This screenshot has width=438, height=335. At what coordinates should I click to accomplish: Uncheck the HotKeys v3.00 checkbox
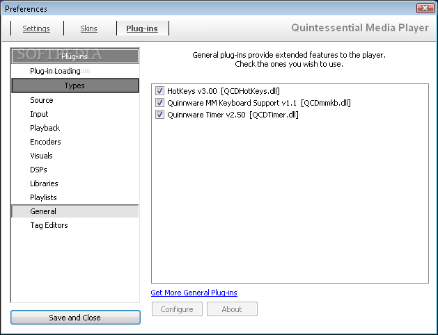pyautogui.click(x=159, y=91)
